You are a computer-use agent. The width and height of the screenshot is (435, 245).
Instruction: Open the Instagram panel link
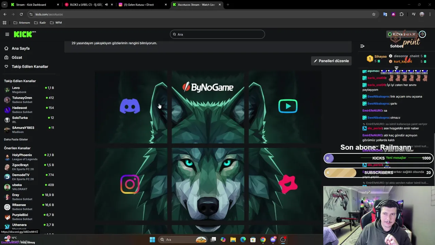click(130, 184)
